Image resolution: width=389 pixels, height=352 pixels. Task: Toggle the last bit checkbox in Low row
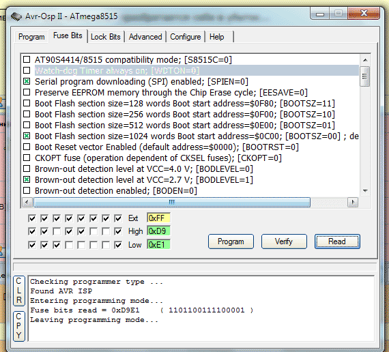coord(118,245)
